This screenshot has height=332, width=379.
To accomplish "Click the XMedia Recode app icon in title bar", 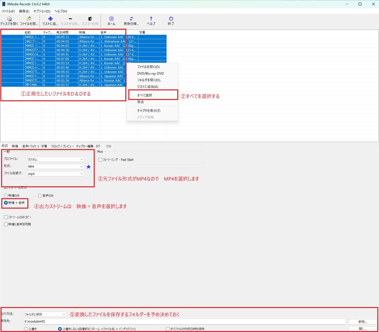I will click(x=4, y=4).
